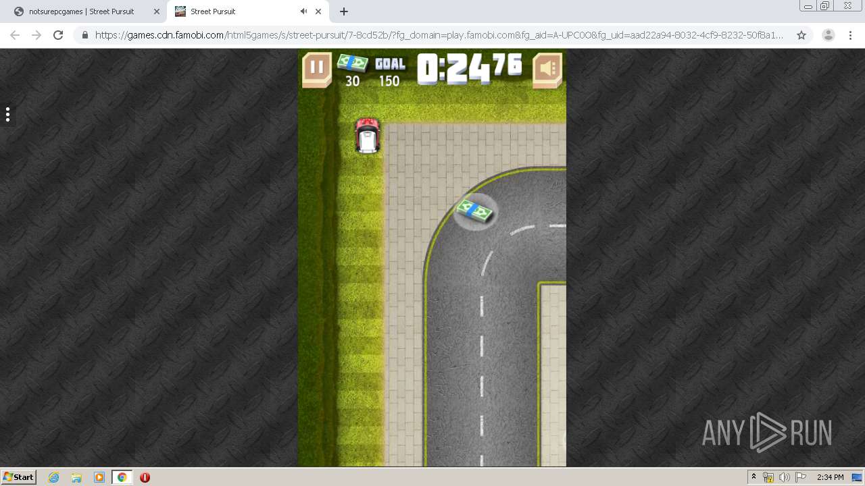Mute the tab via its audio icon
The width and height of the screenshot is (865, 486).
tap(303, 11)
